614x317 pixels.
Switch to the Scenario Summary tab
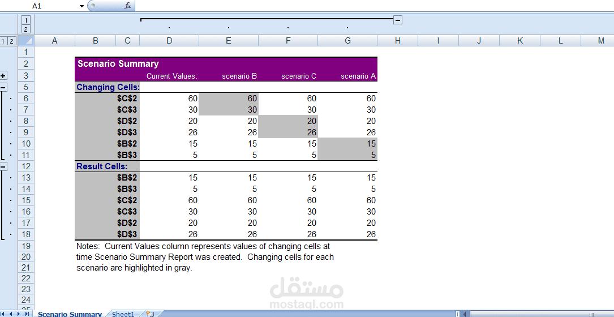pos(70,314)
